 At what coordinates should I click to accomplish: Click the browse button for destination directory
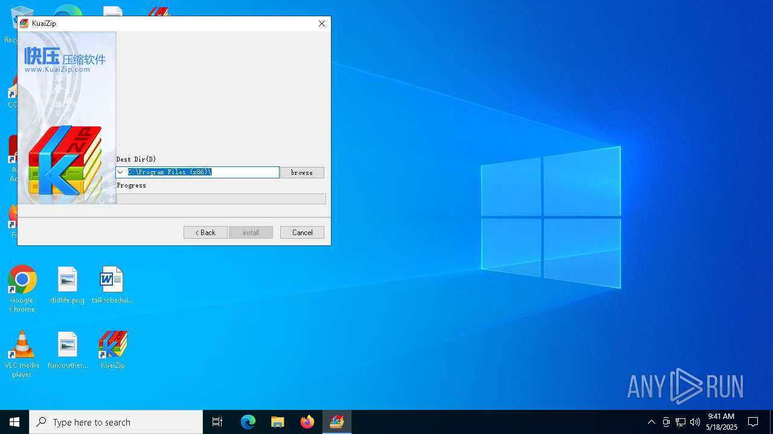coord(302,172)
